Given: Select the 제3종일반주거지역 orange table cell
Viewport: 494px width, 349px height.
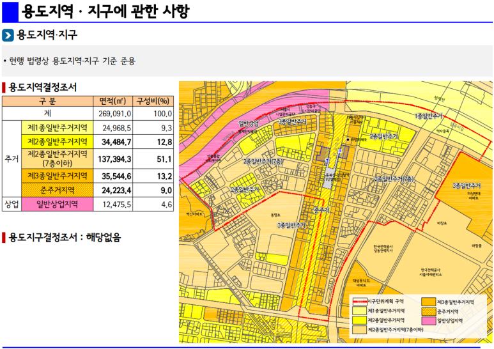Looking at the screenshot, I should pos(58,176).
